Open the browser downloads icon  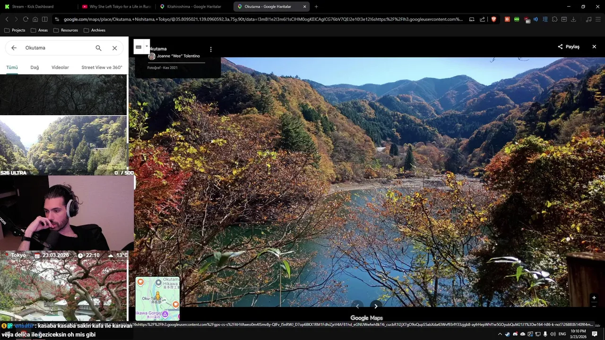click(x=573, y=19)
